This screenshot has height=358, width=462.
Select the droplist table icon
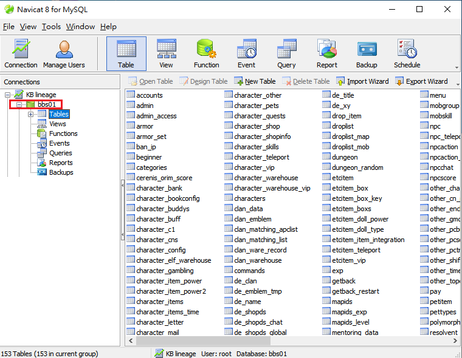326,126
